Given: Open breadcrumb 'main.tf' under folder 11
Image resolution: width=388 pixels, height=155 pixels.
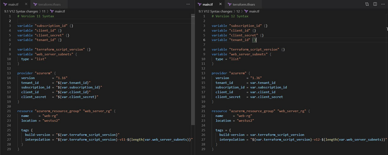Looking at the screenshot, I should pyautogui.click(x=60, y=11).
